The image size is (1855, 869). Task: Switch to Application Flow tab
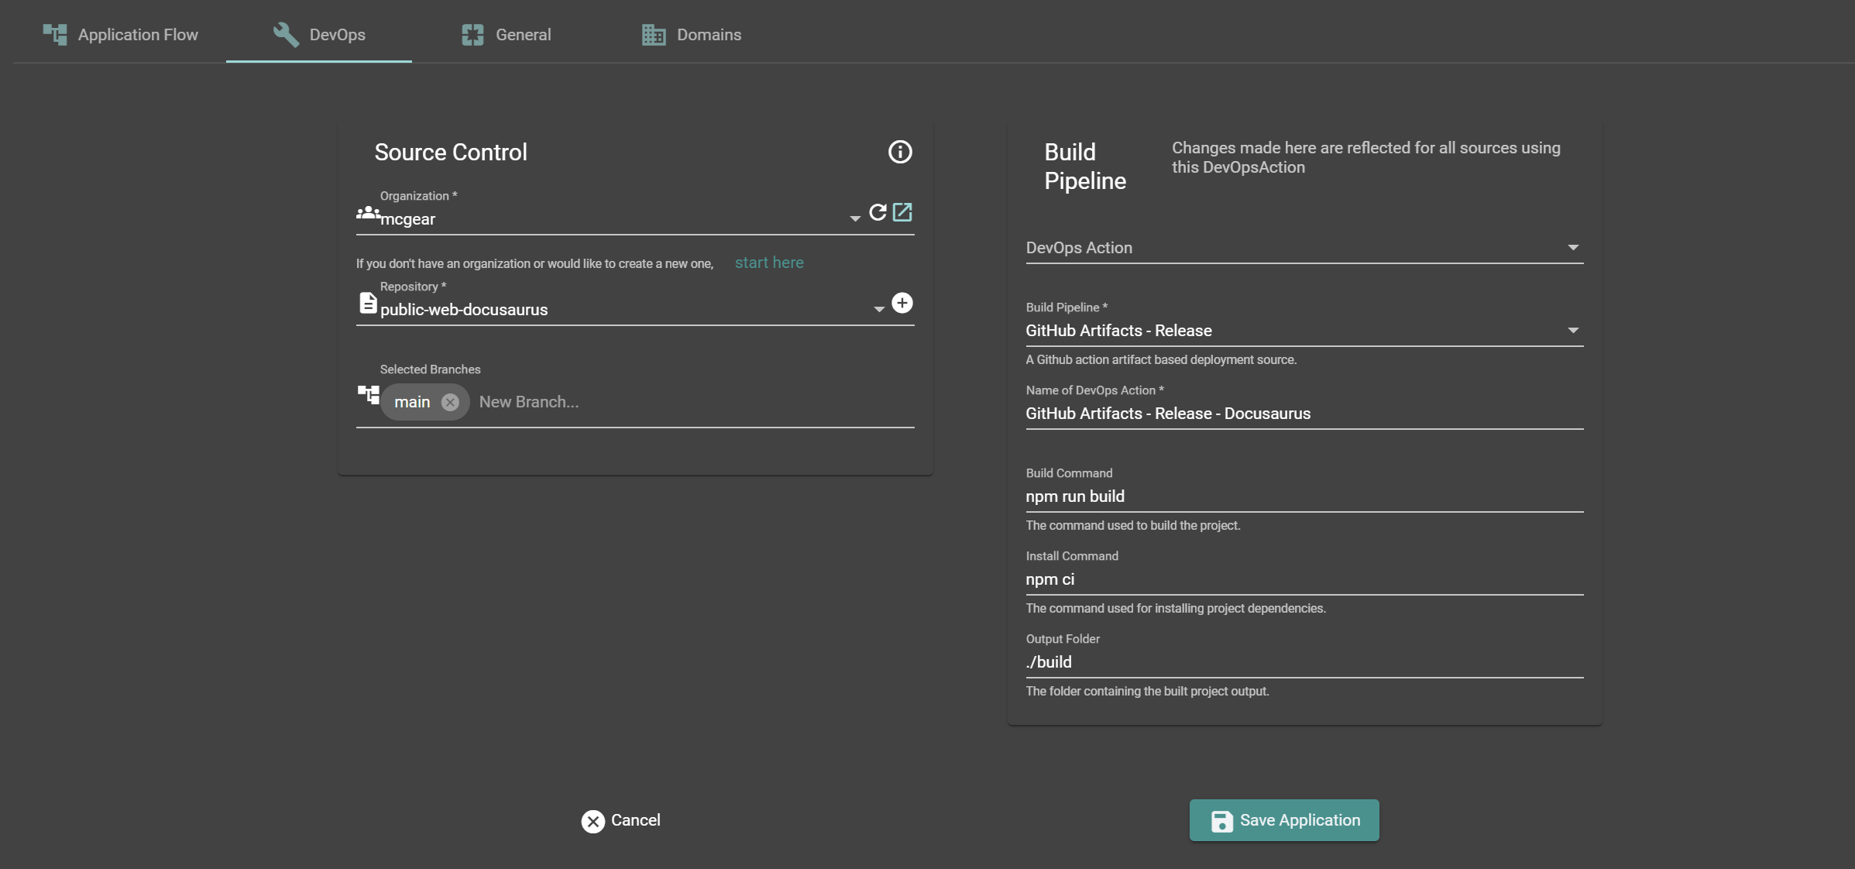pyautogui.click(x=120, y=35)
